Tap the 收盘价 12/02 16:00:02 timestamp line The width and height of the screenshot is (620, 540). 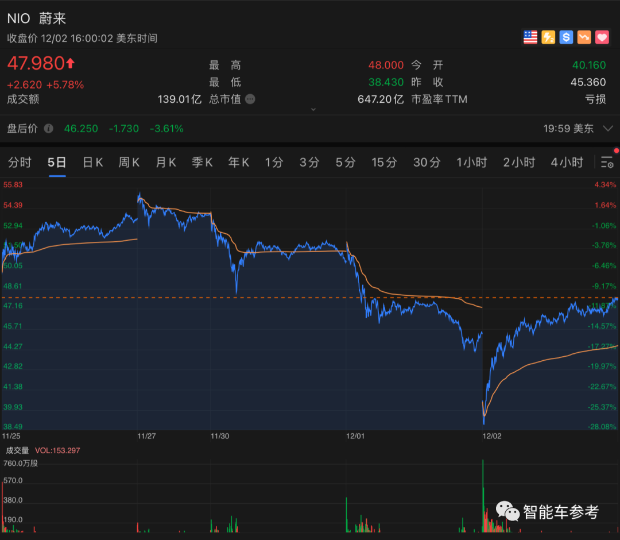[x=82, y=38]
